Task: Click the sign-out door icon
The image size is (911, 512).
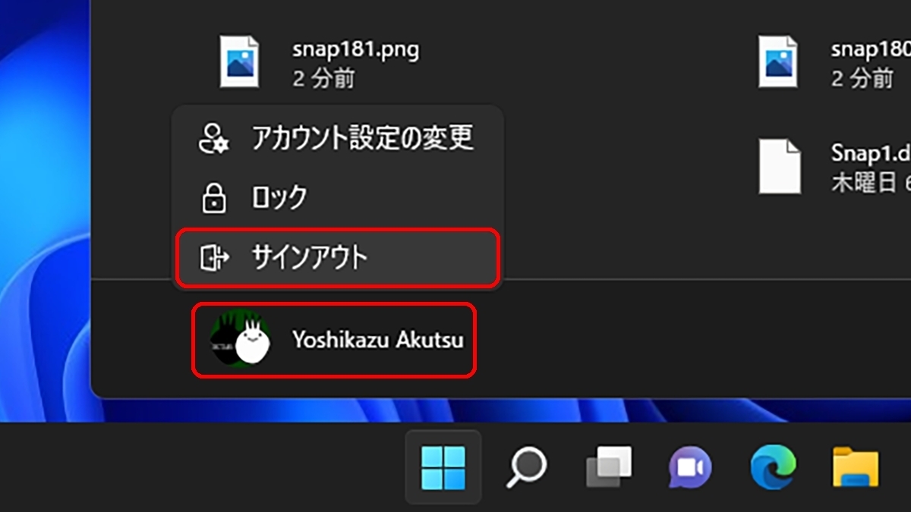Action: pyautogui.click(x=214, y=258)
